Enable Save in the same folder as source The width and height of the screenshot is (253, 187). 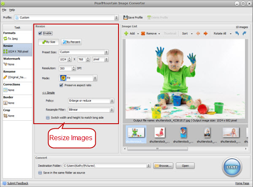39,173
